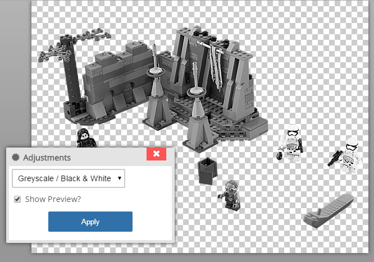Click the Adjustments panel title text
374x262 pixels.
point(47,158)
